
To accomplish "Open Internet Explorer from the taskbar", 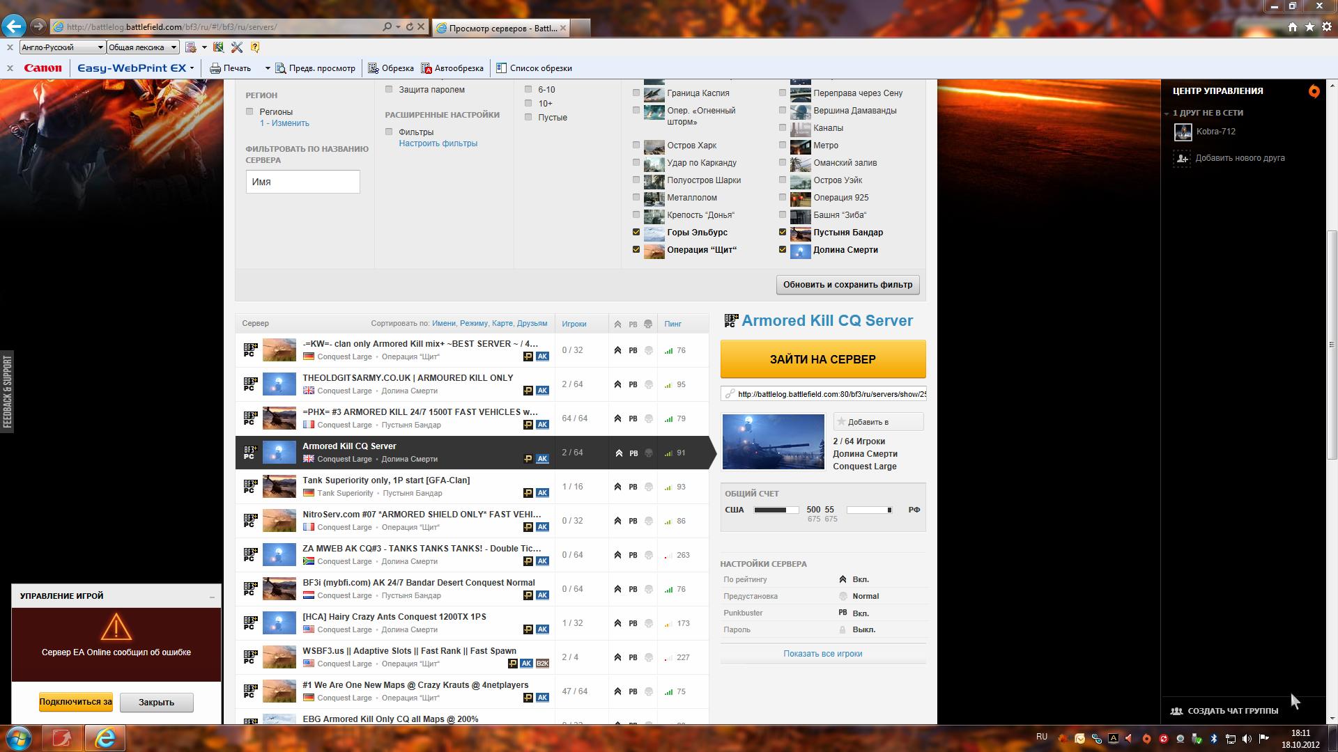I will point(105,737).
